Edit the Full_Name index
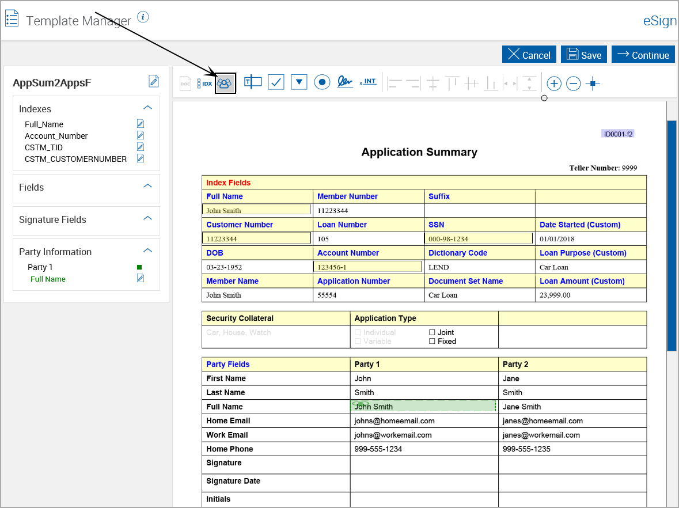 point(141,124)
